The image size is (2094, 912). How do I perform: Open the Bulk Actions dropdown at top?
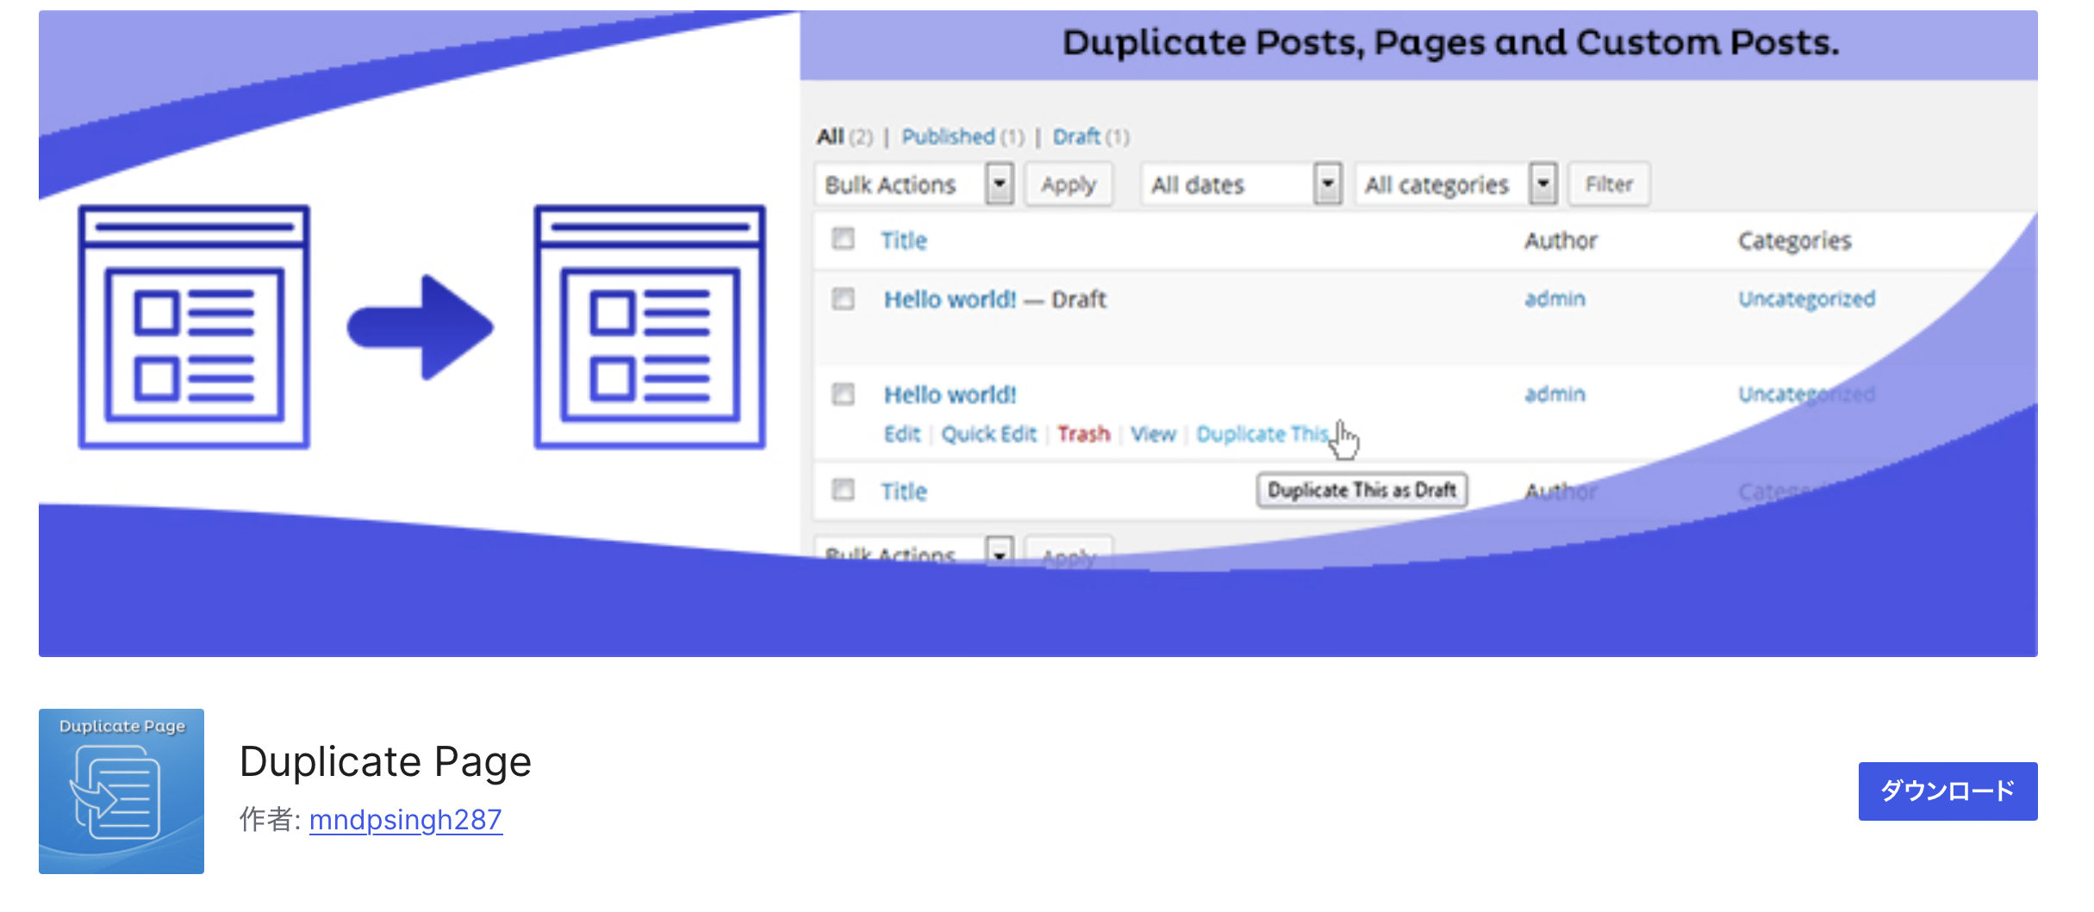(913, 184)
